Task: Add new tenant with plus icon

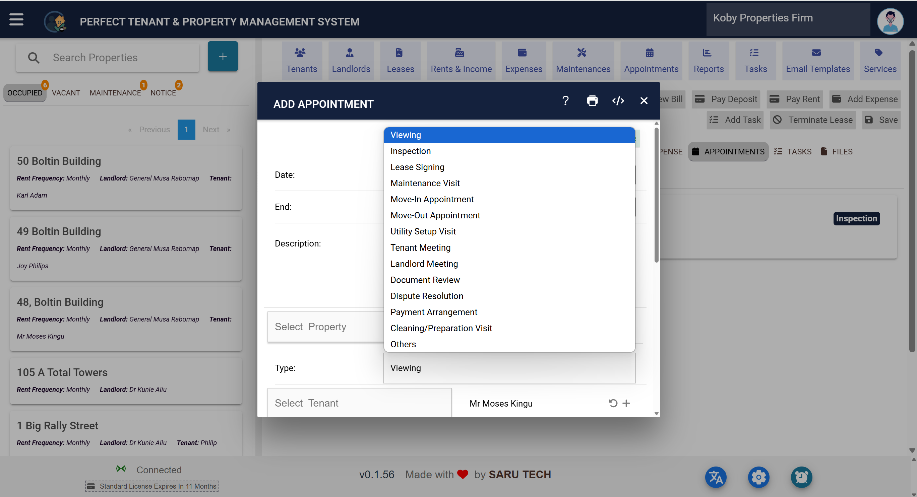Action: 626,403
